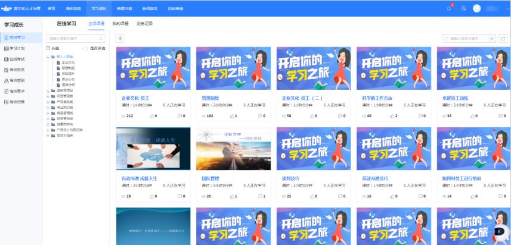Enable the 是否多选 checkbox
This screenshot has width=511, height=245.
(x=86, y=48)
